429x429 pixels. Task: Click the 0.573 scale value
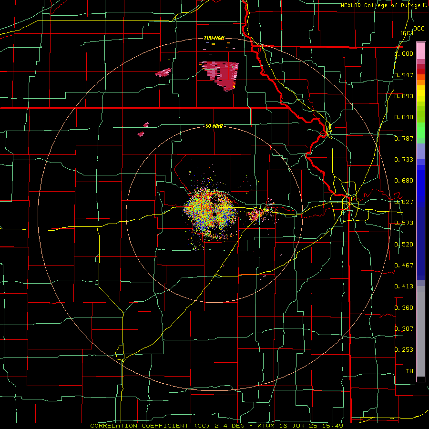tap(404, 223)
